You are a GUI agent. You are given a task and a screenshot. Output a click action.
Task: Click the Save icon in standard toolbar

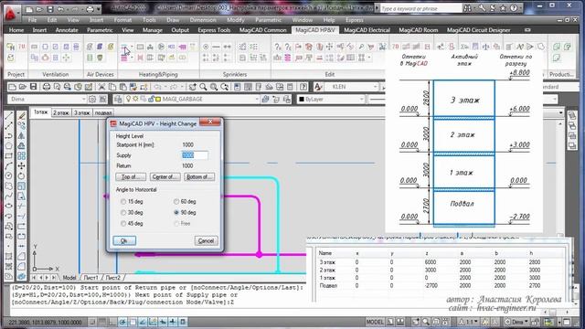point(34,87)
